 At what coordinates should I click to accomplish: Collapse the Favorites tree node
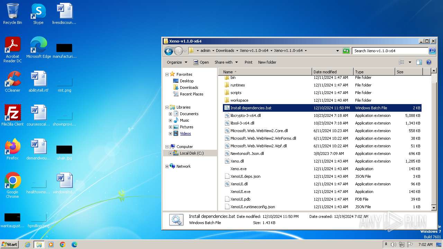[x=167, y=74]
